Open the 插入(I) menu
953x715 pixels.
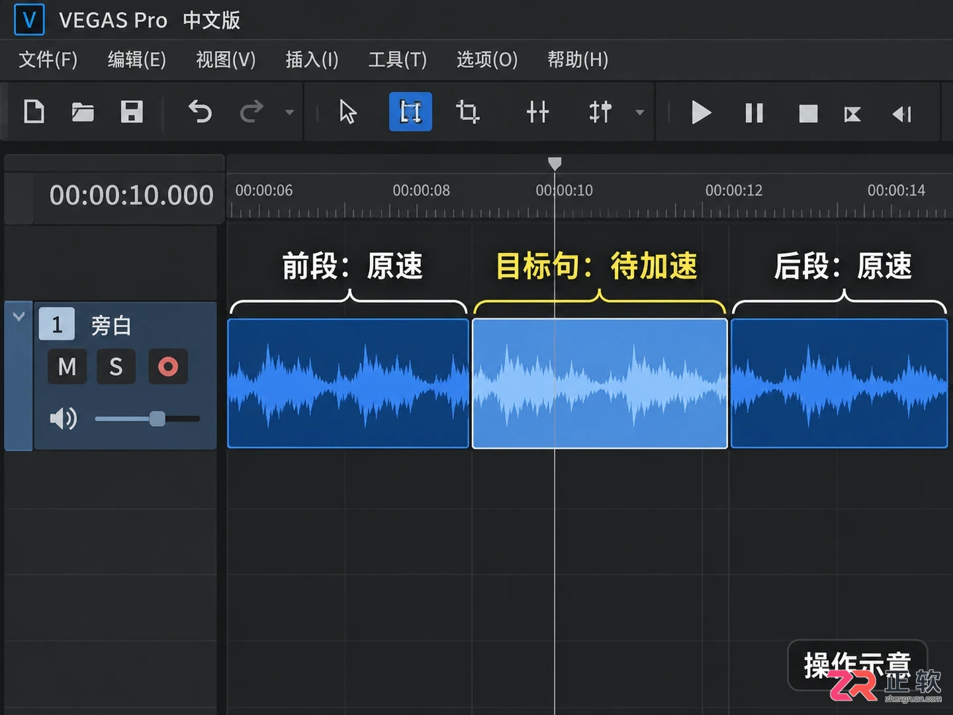click(312, 60)
